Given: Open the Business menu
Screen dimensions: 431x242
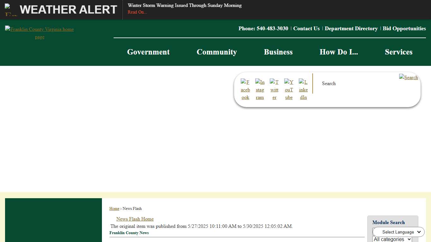Looking at the screenshot, I should tap(278, 52).
